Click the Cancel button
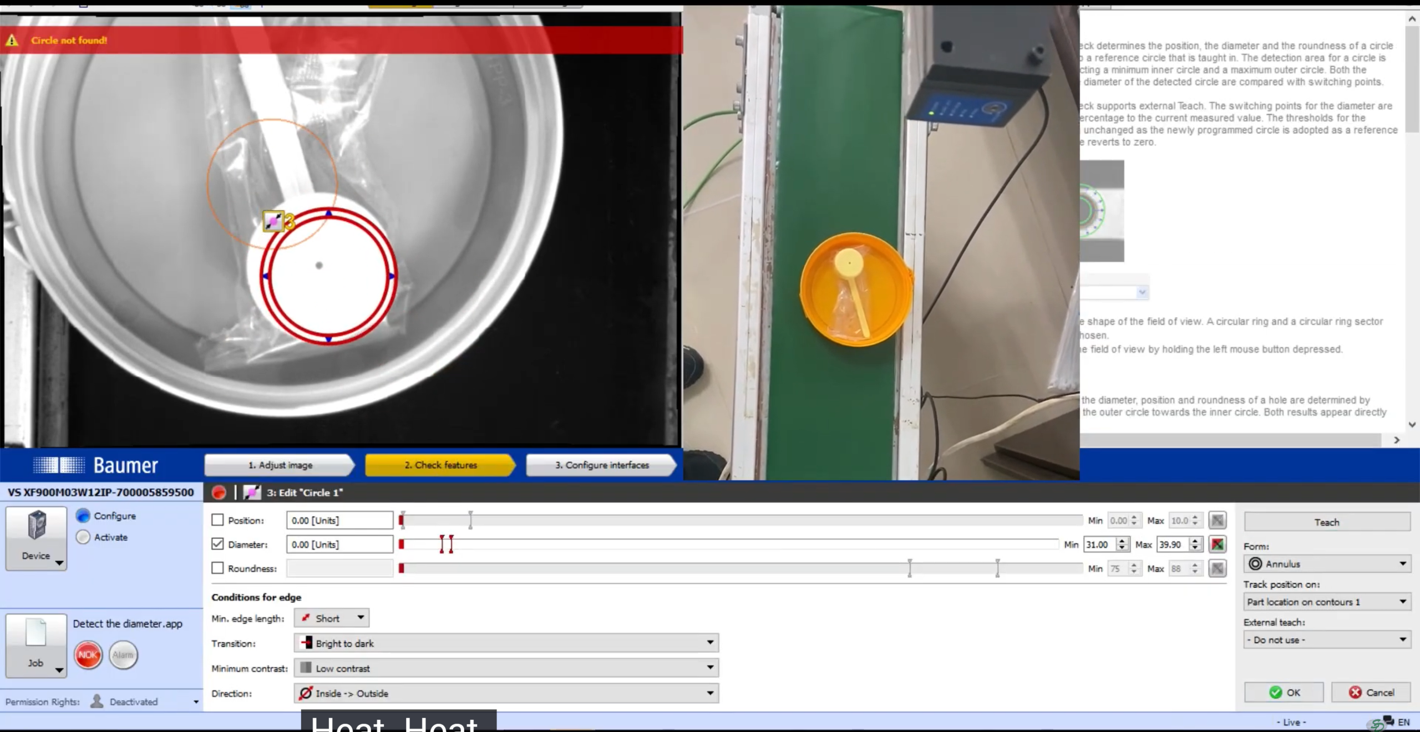 (x=1371, y=693)
